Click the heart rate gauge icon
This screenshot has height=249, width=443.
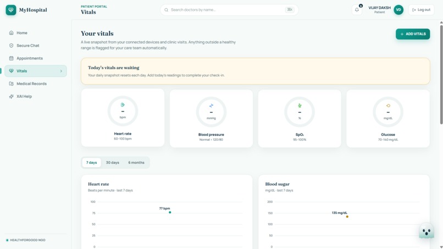click(x=123, y=105)
